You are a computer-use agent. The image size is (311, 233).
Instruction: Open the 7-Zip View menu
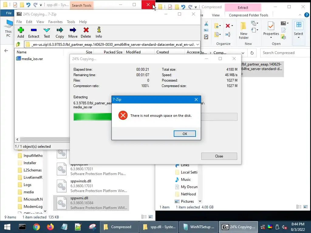coord(40,22)
